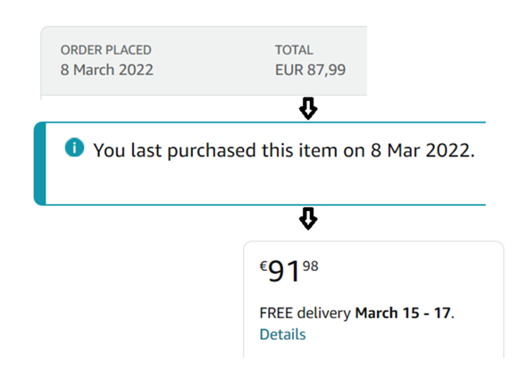The image size is (527, 380).
Task: Click the upper black down arrow
Action: coord(308,109)
